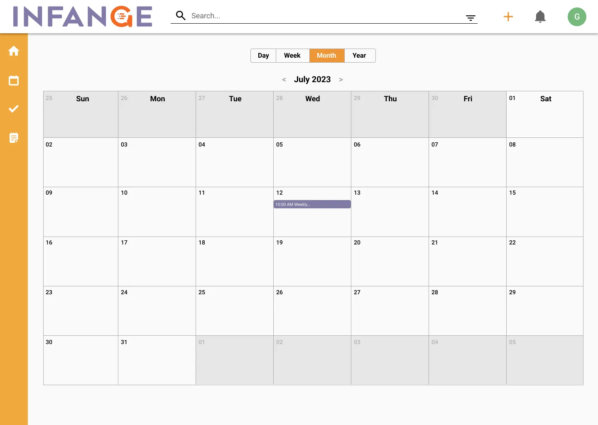The image size is (598, 425).
Task: Click the Sat column header
Action: [546, 99]
